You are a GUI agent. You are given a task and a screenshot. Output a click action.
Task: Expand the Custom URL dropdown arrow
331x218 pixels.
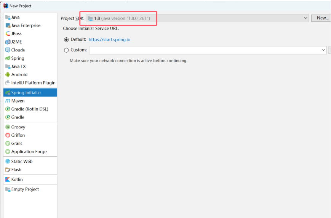click(x=323, y=50)
